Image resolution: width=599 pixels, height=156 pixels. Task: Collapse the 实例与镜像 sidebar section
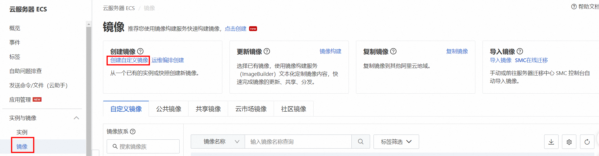pos(76,118)
